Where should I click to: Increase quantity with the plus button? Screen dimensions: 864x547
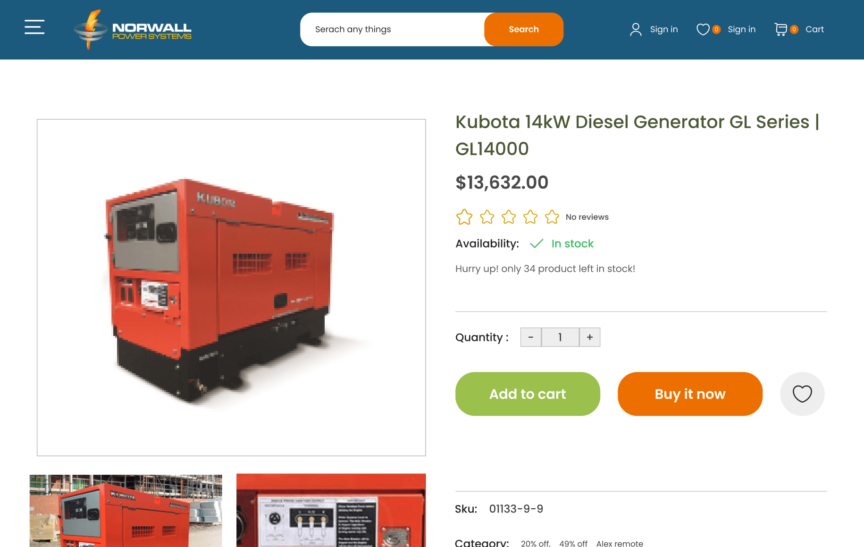(590, 337)
